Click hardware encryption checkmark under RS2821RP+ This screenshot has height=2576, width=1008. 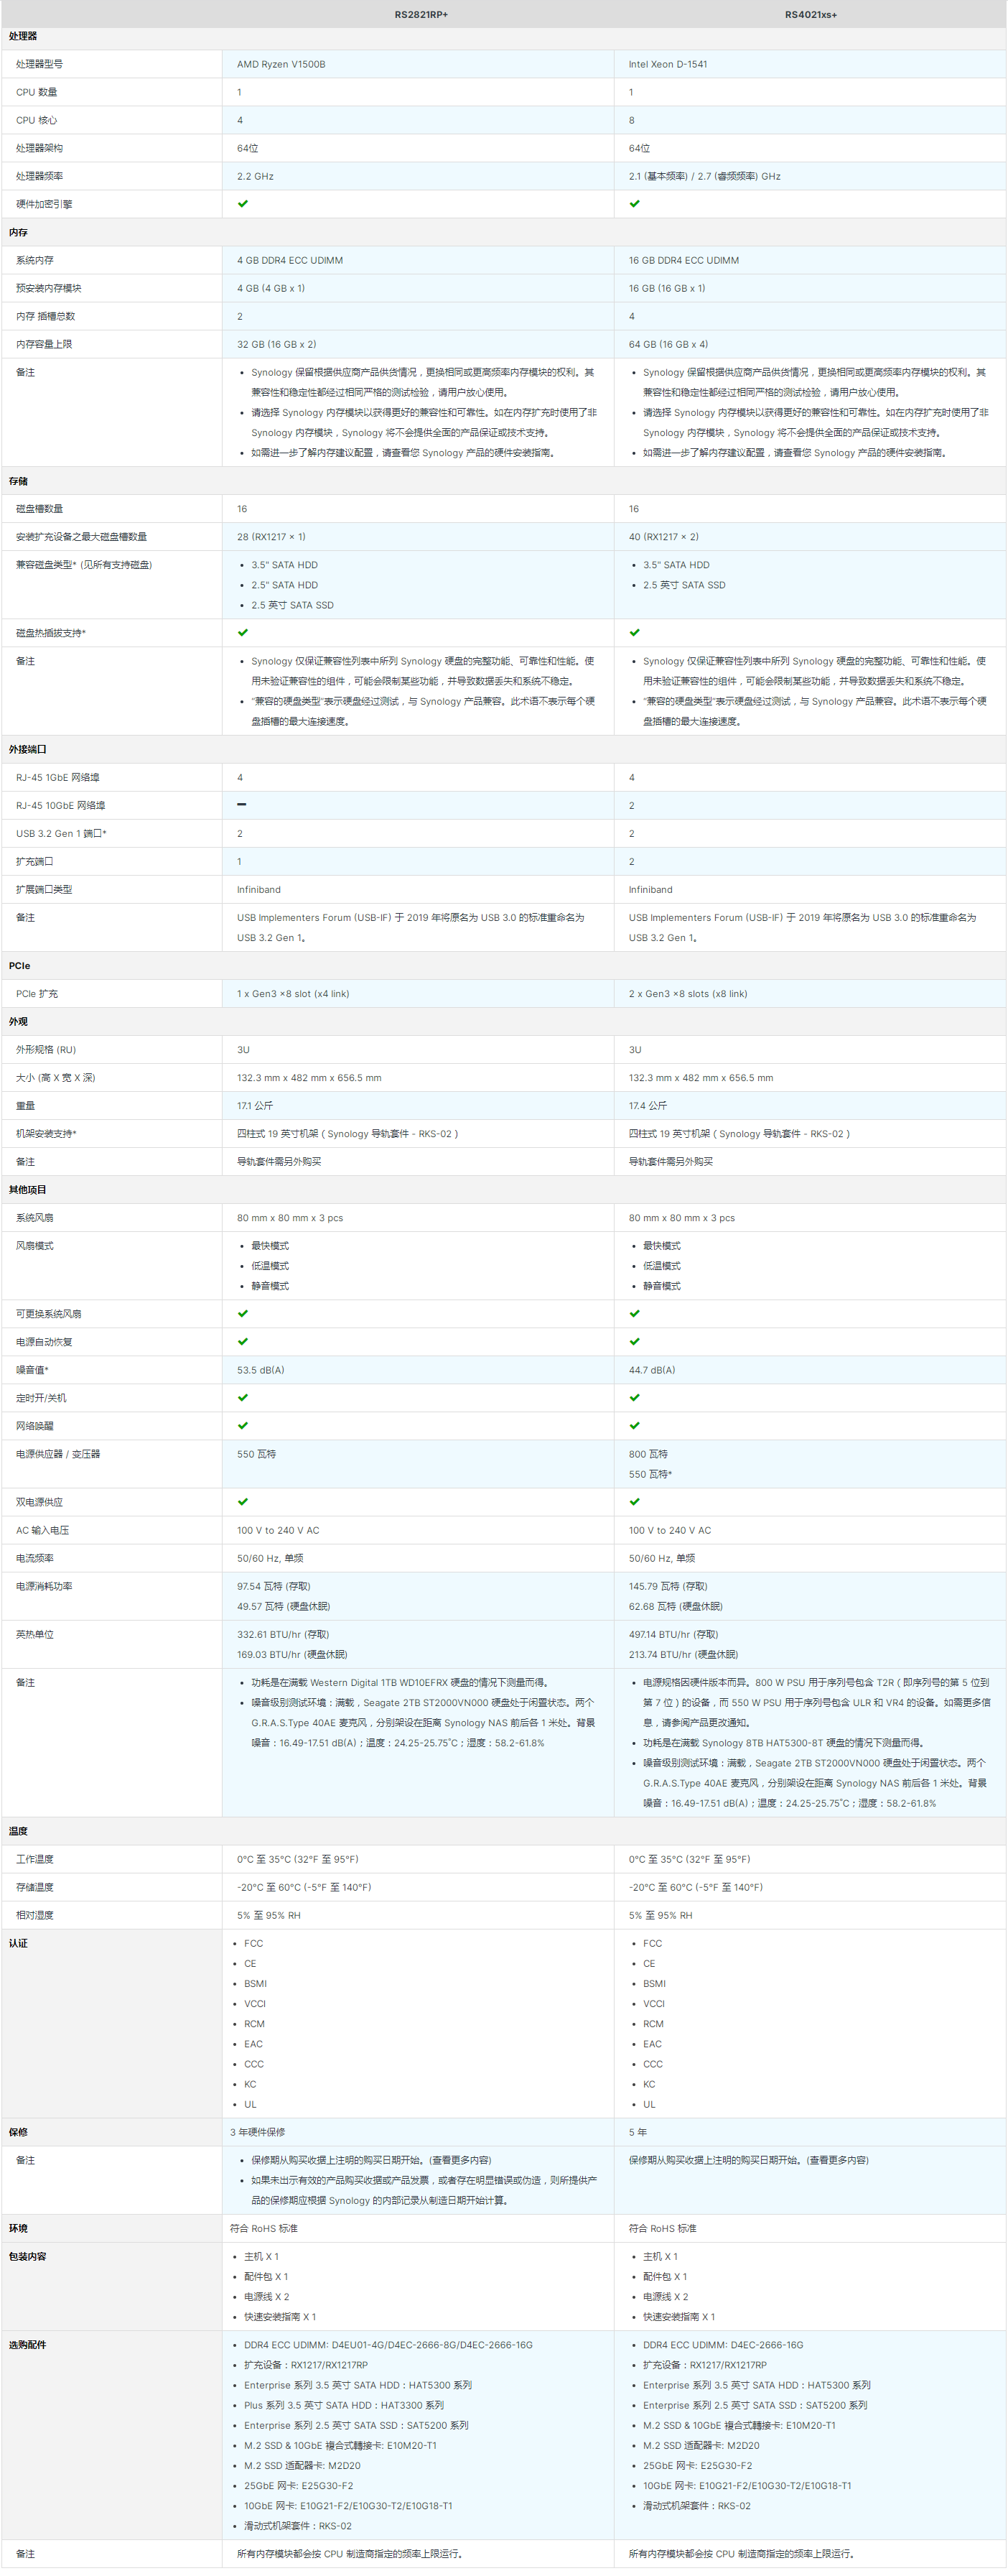coord(243,204)
